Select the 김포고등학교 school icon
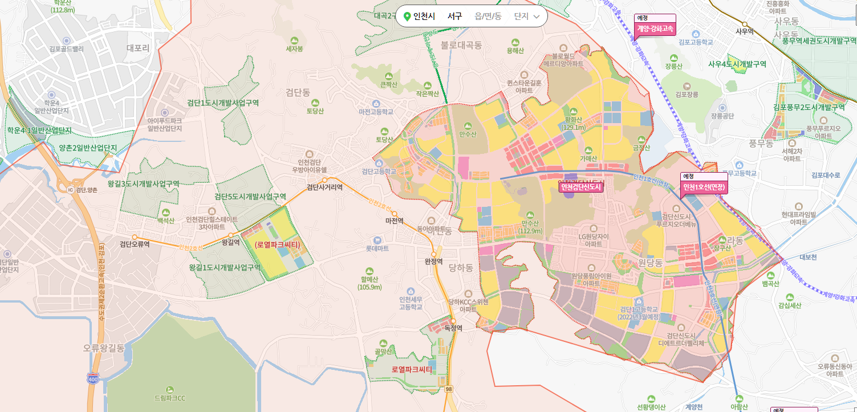Viewport: 857px width, 412px height. pos(696,34)
